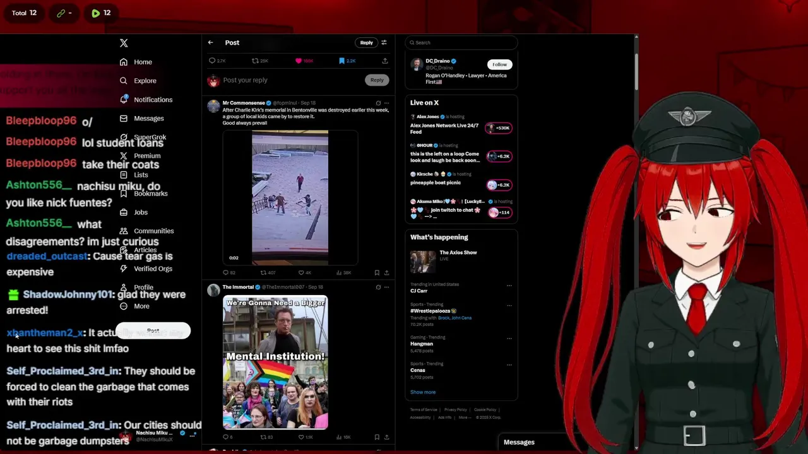The width and height of the screenshot is (808, 454).
Task: Follow DC_Draino
Action: (x=499, y=64)
